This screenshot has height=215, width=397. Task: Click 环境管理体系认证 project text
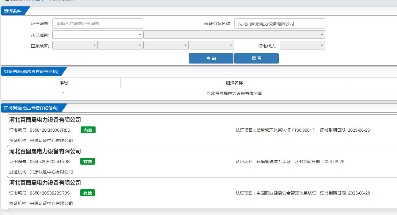(274, 162)
